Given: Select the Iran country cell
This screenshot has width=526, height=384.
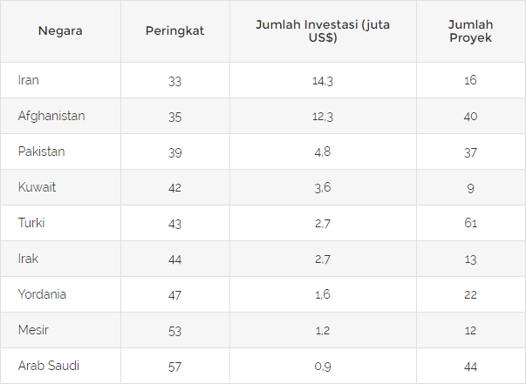Looking at the screenshot, I should (x=29, y=80).
